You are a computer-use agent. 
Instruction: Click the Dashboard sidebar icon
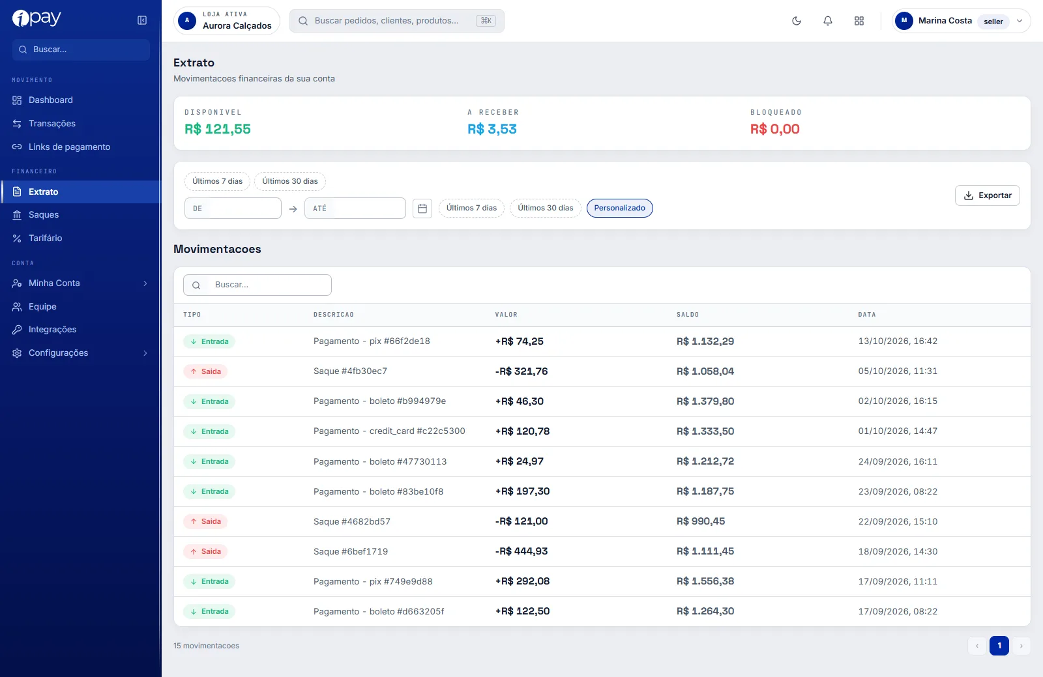(17, 100)
